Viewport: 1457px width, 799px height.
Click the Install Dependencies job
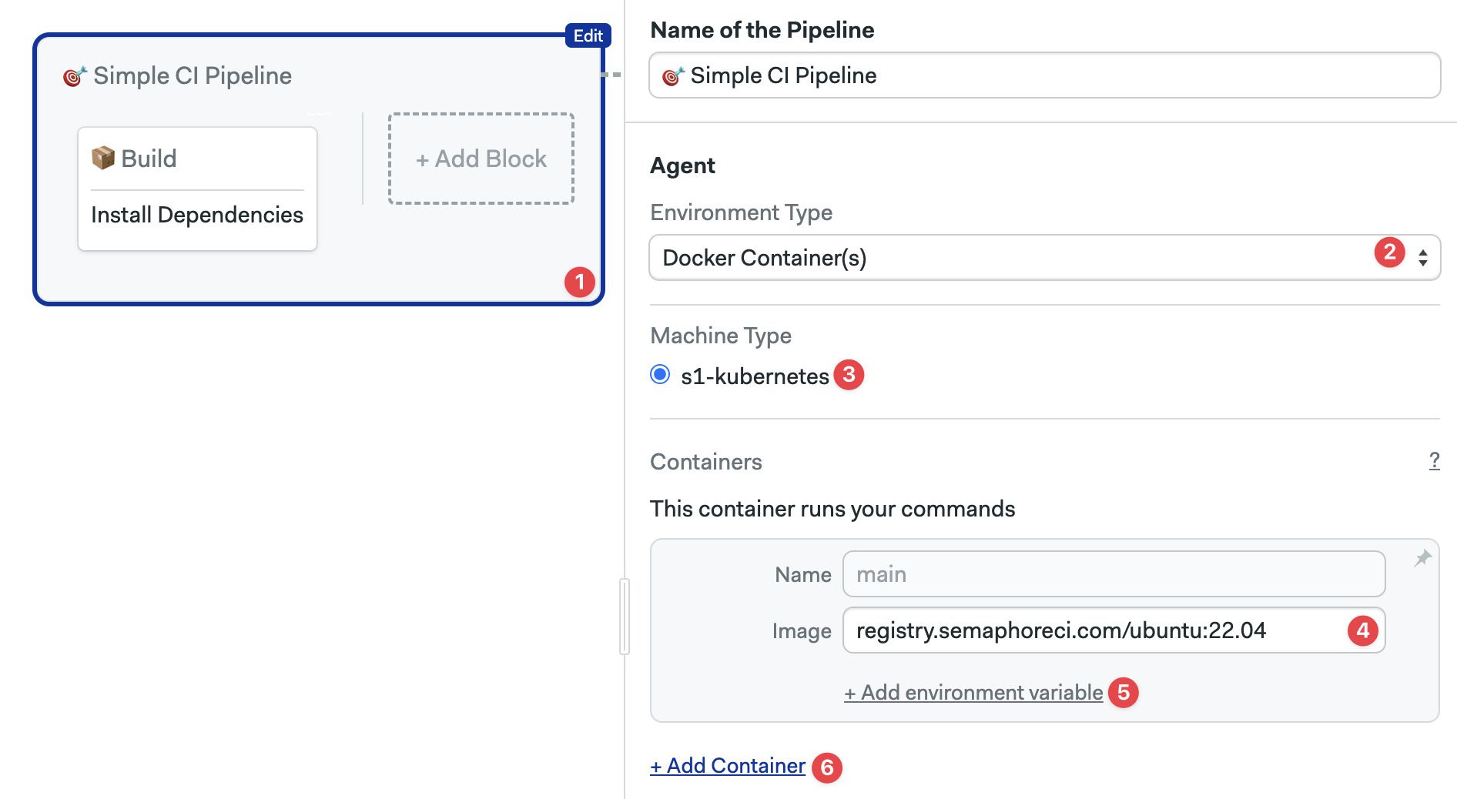[x=197, y=215]
